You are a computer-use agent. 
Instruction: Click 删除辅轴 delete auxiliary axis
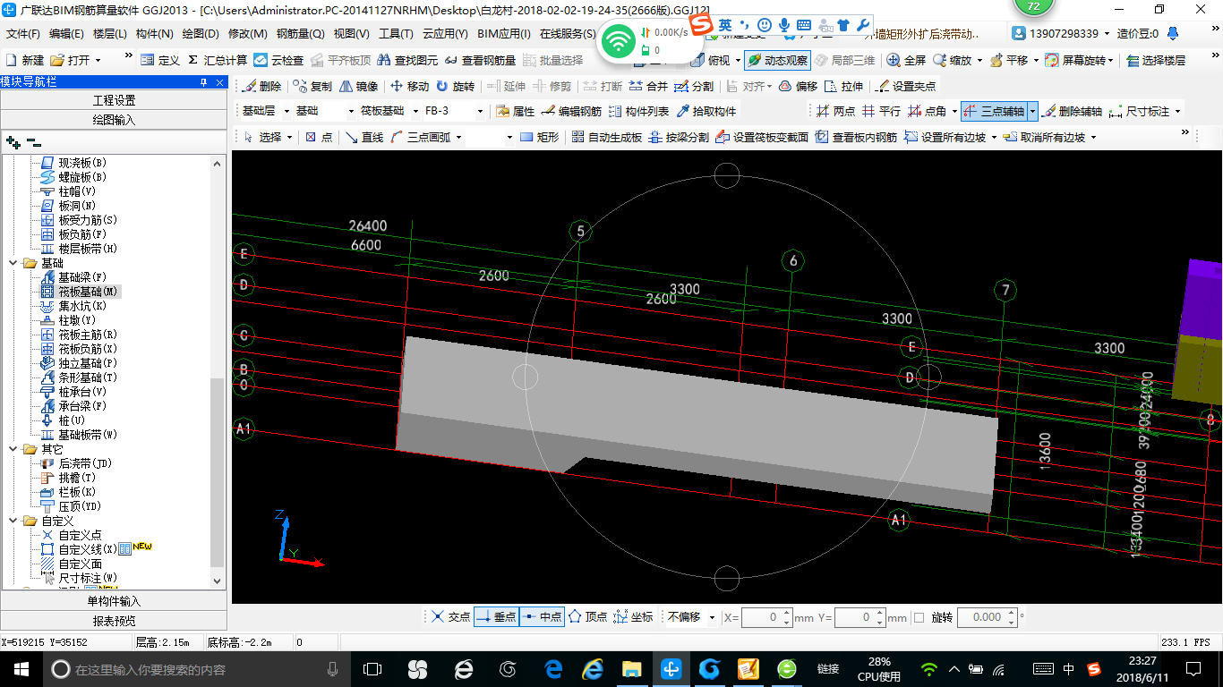tap(1072, 111)
